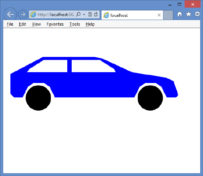Open the Edit menu
The height and width of the screenshot is (176, 203).
[x=22, y=24]
